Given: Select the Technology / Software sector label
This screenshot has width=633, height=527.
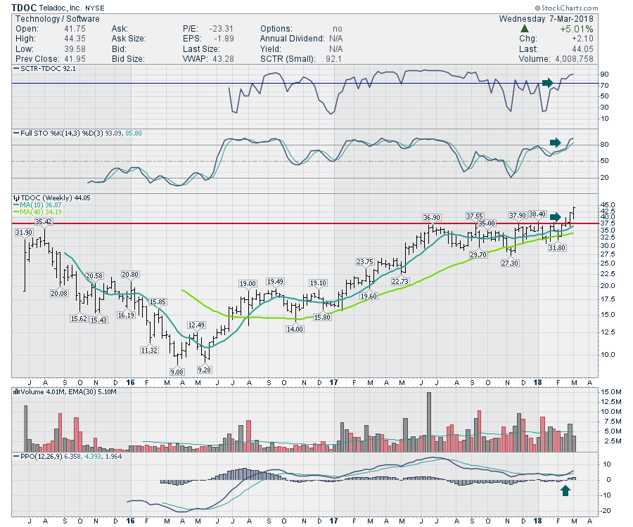Looking at the screenshot, I should (58, 19).
